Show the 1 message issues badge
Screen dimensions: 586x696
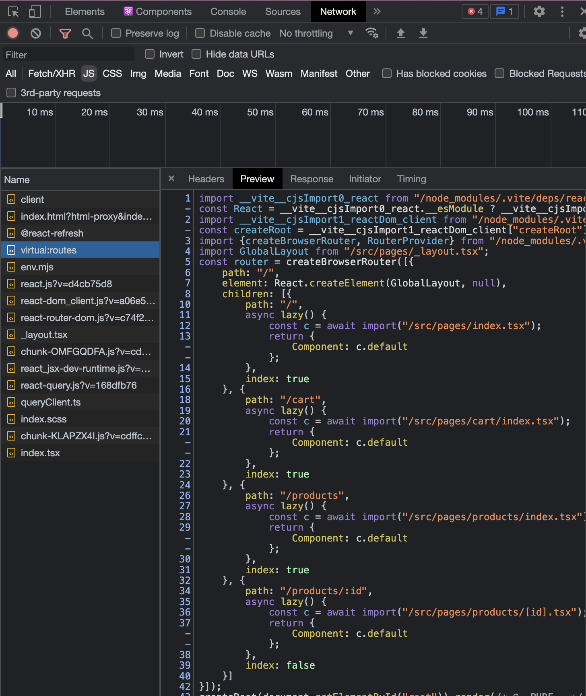tap(504, 11)
